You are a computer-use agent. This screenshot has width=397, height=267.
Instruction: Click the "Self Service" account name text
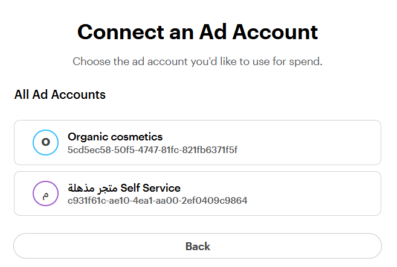click(150, 188)
